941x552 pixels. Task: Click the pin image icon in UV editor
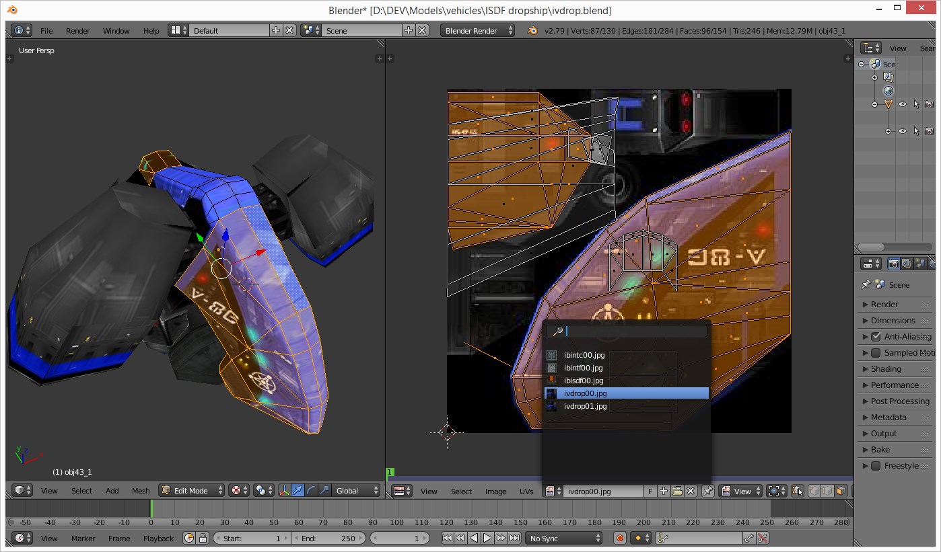tap(707, 491)
